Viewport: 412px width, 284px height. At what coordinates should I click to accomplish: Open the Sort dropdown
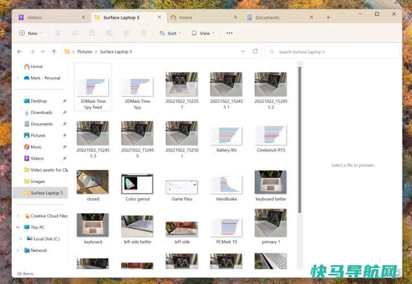(170, 34)
